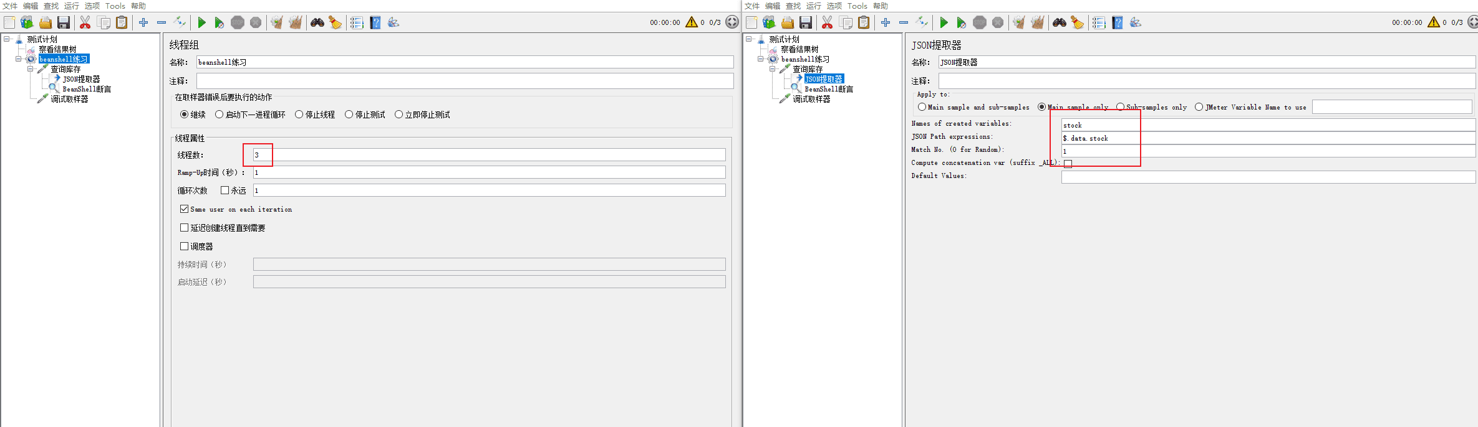Click Help icon in JSON提取器 window toolbar
The image size is (1478, 427).
coord(1118,22)
